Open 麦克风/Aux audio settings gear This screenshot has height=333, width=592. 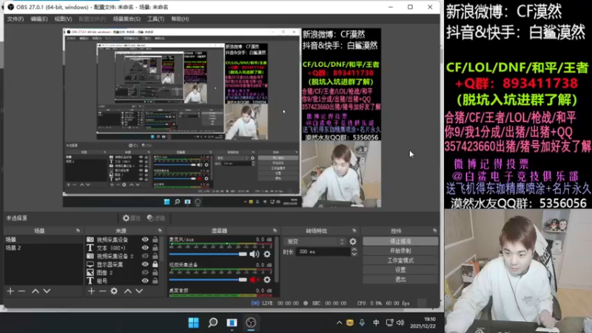coord(267,254)
